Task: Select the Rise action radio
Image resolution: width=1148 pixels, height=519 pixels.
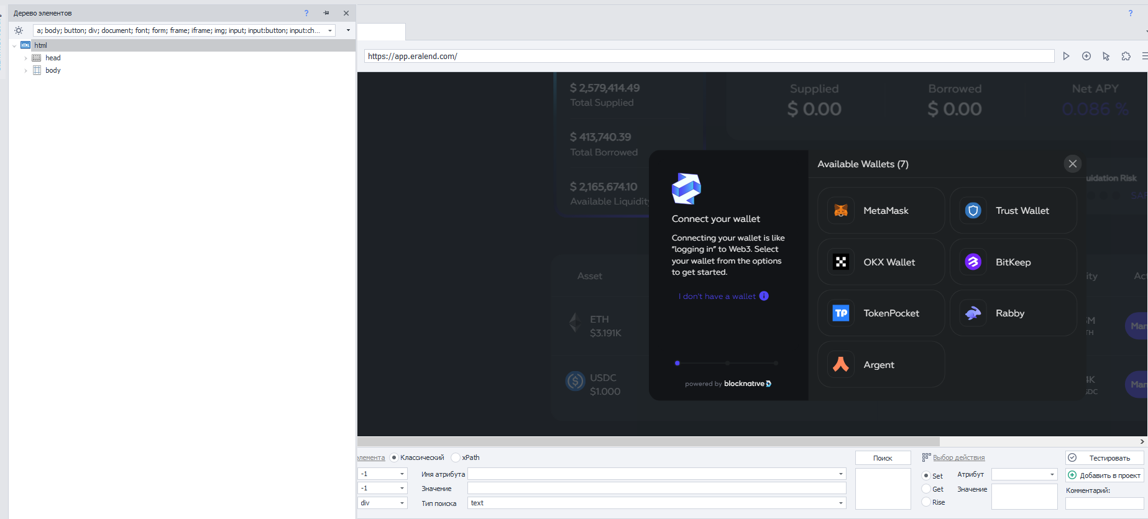Action: [x=926, y=502]
